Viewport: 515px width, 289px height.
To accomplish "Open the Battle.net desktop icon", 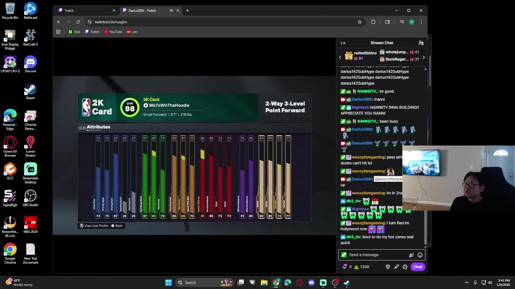I will (x=31, y=11).
